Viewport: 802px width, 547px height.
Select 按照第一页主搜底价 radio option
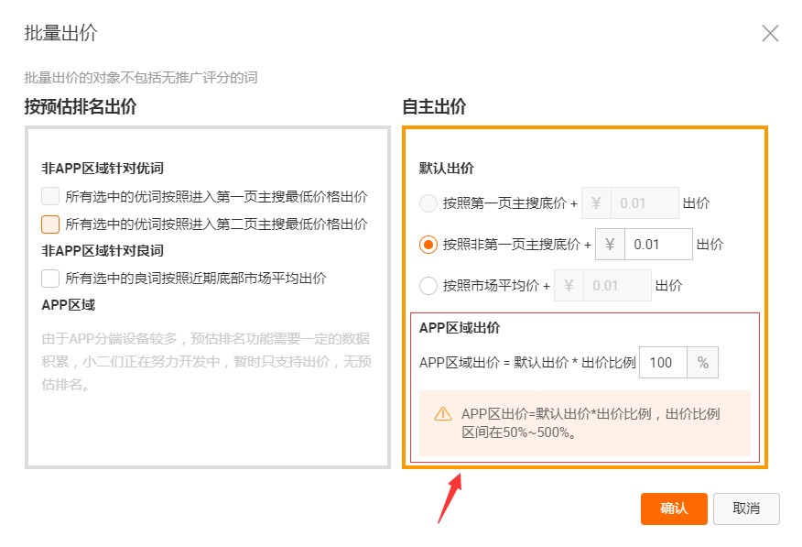[x=427, y=202]
